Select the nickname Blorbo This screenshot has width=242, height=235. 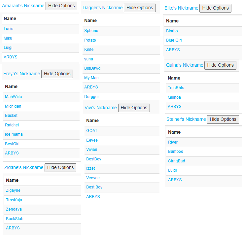point(172,31)
